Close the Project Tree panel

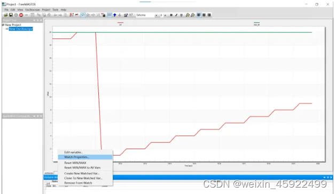41,20
